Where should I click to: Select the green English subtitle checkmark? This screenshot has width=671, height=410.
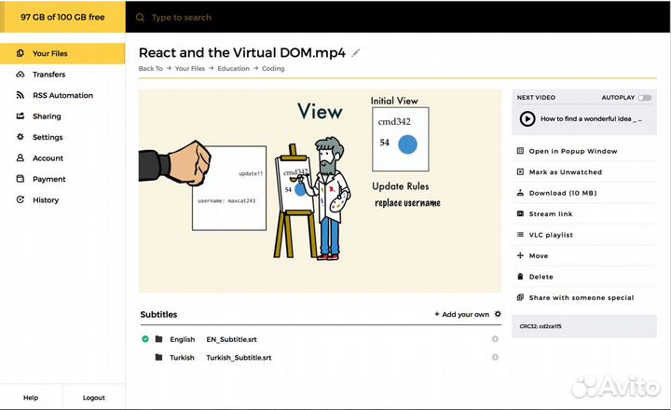click(145, 339)
